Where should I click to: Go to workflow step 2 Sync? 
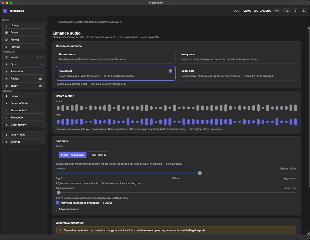click(x=23, y=64)
